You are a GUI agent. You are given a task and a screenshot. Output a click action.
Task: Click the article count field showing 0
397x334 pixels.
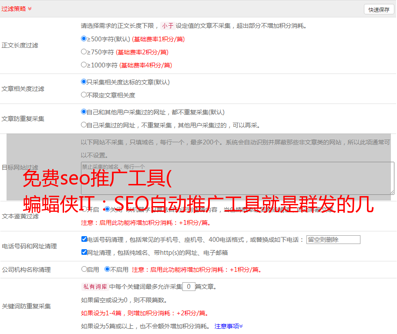coord(189,287)
